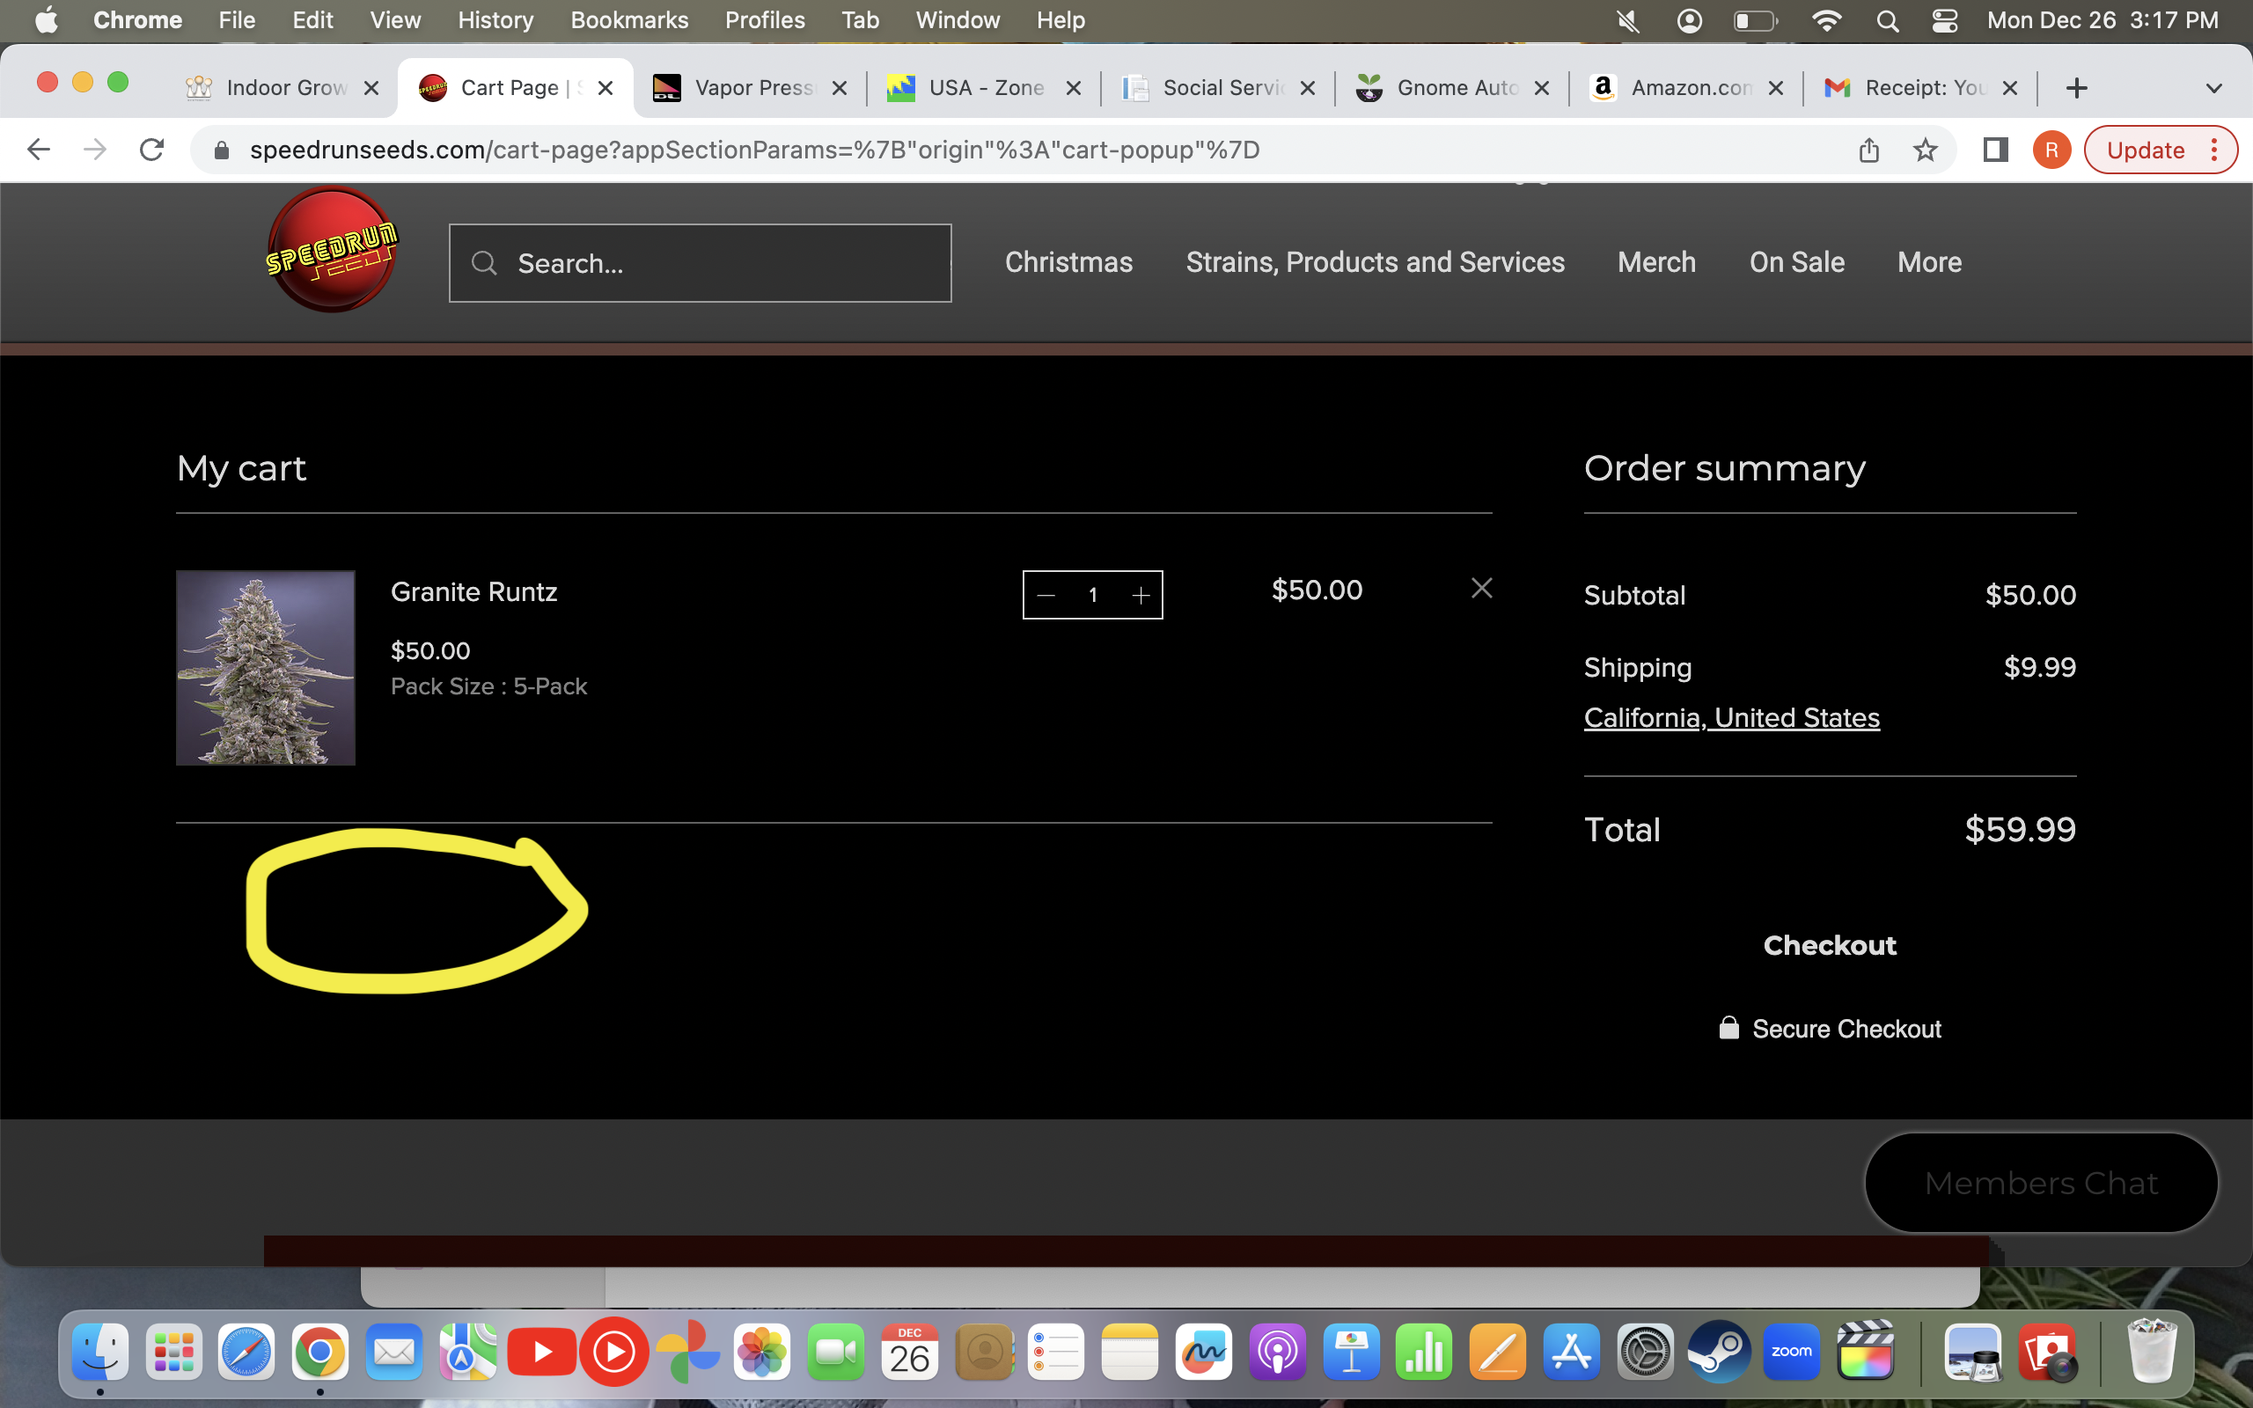
Task: Open the Chrome profile R avatar
Action: [x=2051, y=150]
